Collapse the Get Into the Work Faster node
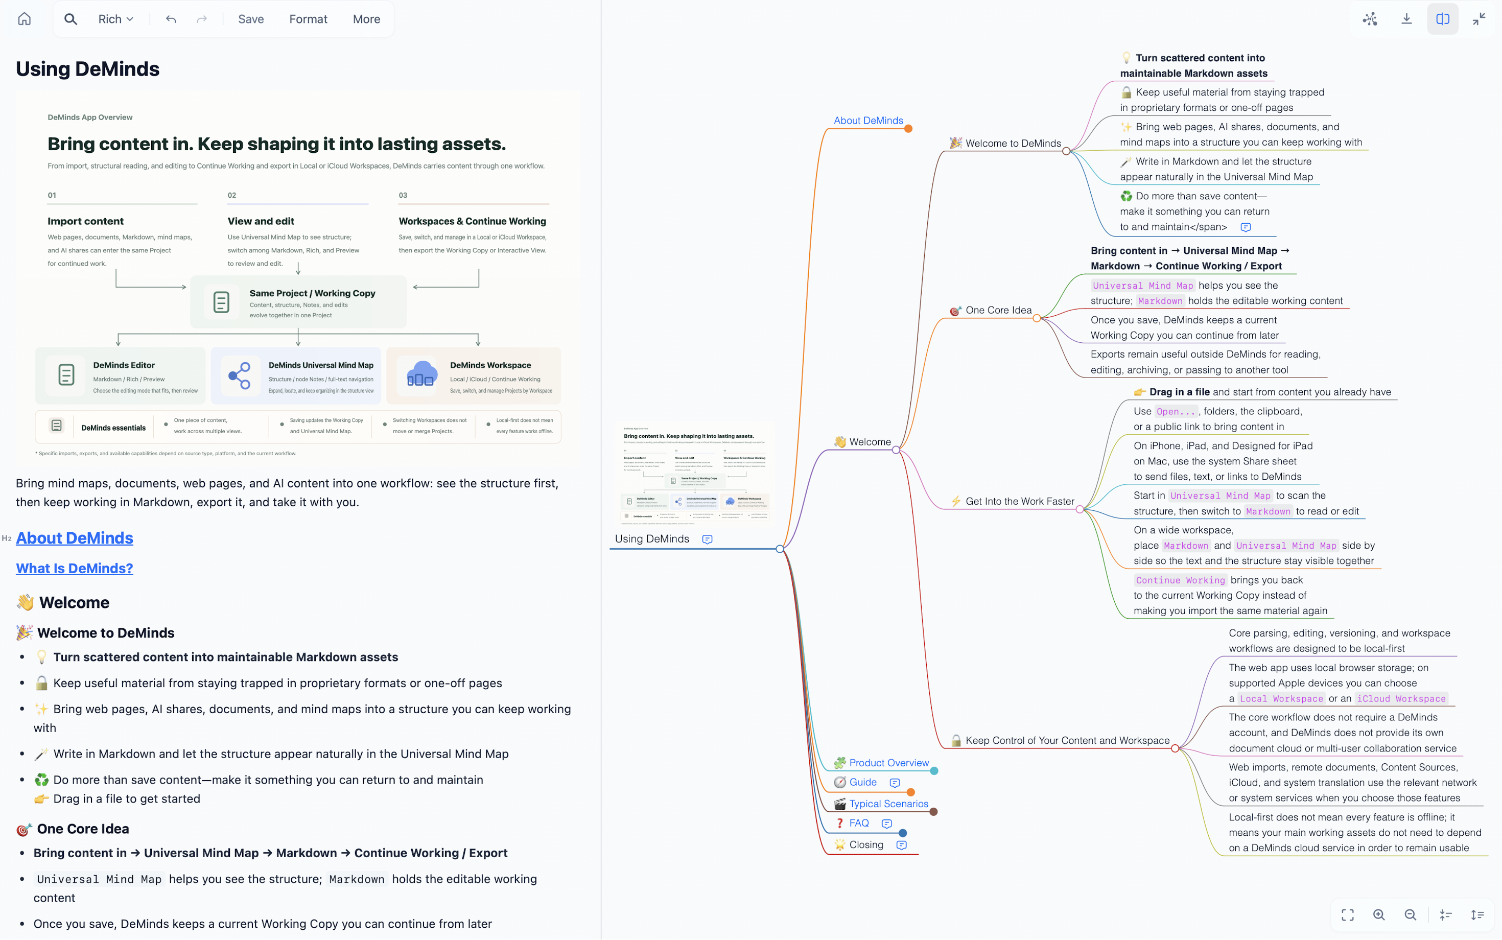The image size is (1502, 940). (1080, 509)
